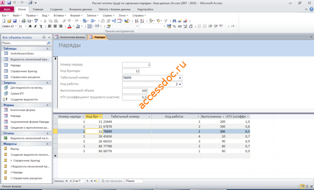Go to first record navigation button

coord(66,181)
